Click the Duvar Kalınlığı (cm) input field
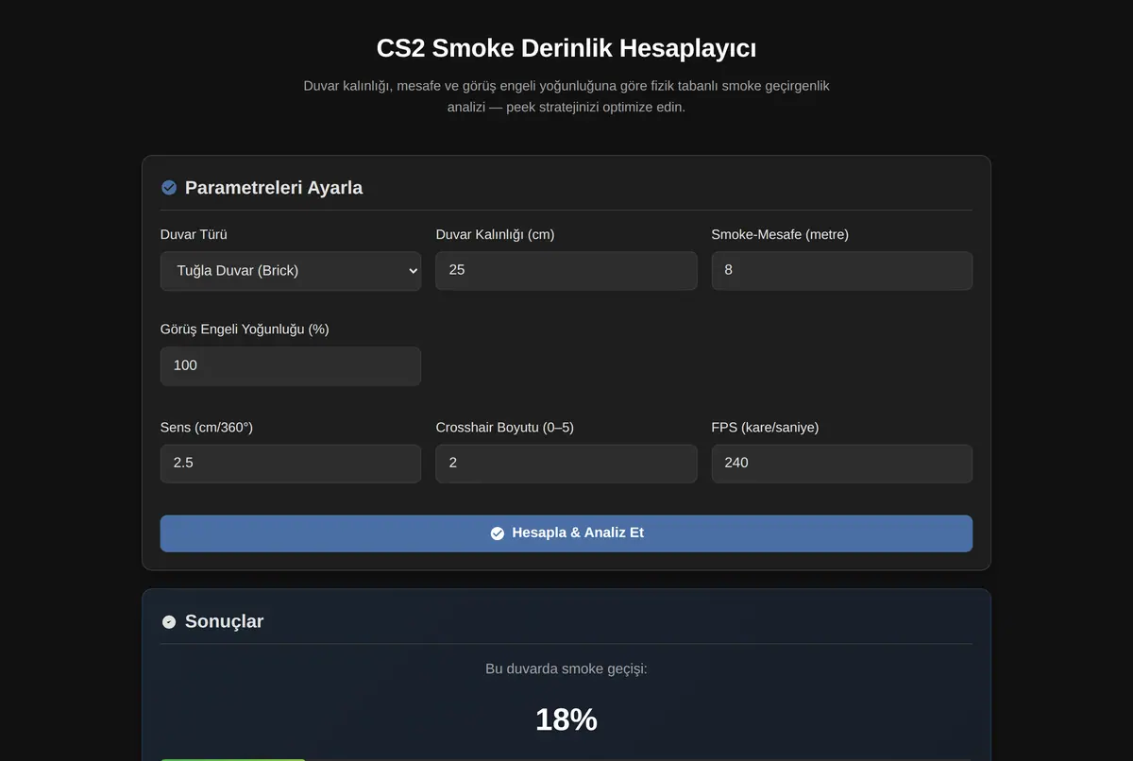 (x=566, y=271)
